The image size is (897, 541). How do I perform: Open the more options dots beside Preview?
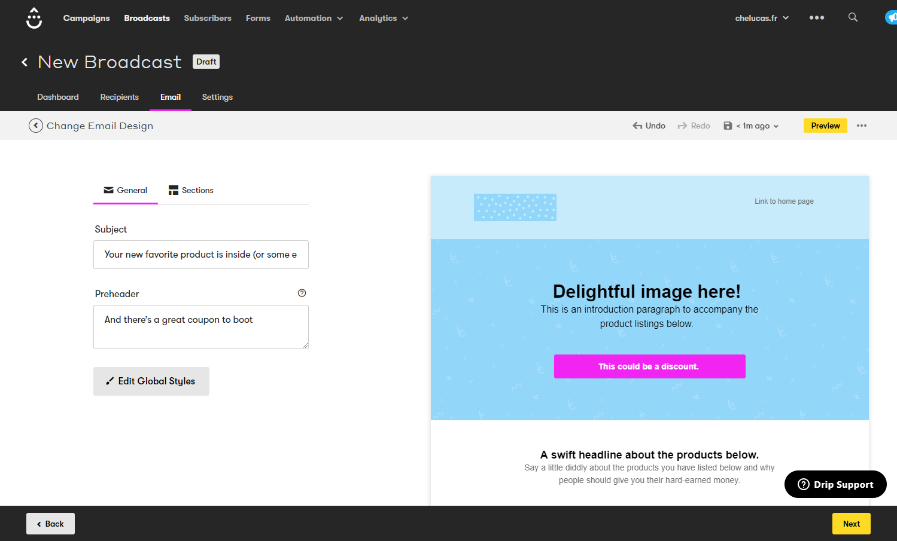[861, 126]
